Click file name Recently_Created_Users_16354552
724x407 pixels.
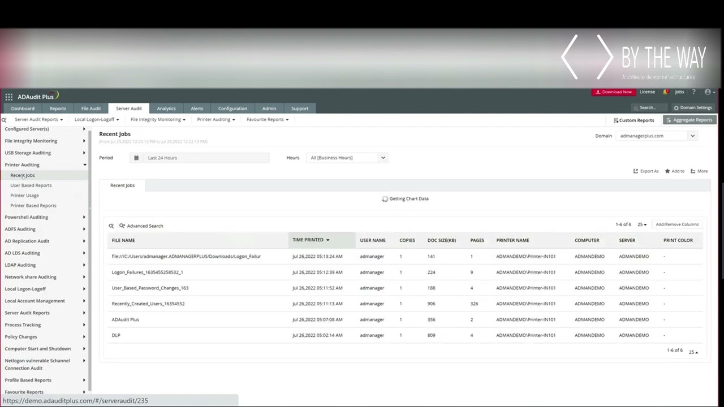pos(148,304)
